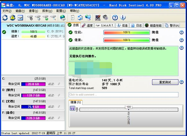Select the 健康 [%] graph tab
The width and height of the screenshot is (187, 136).
[x=76, y=102]
